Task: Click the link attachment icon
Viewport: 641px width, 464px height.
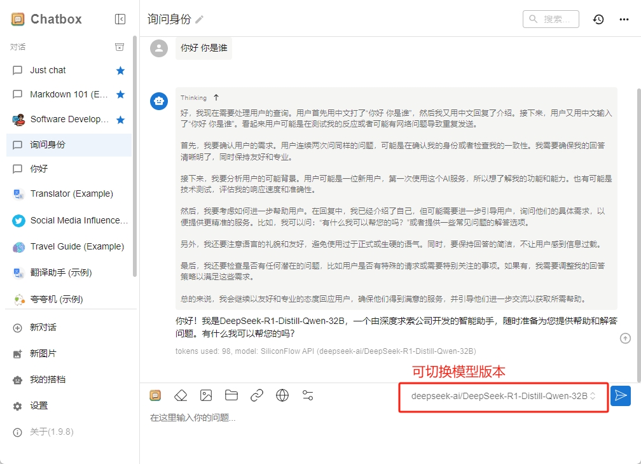Action: pyautogui.click(x=257, y=396)
